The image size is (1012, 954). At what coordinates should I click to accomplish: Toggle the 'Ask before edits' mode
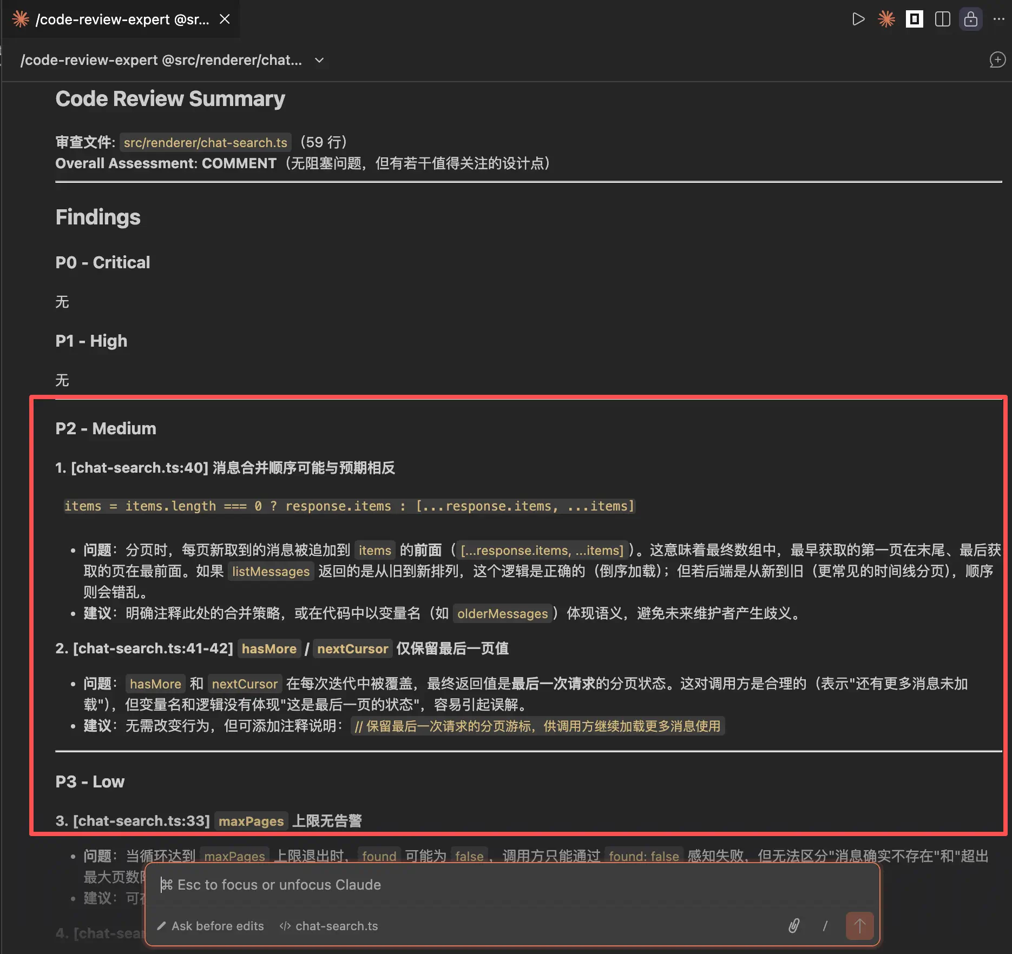[211, 926]
